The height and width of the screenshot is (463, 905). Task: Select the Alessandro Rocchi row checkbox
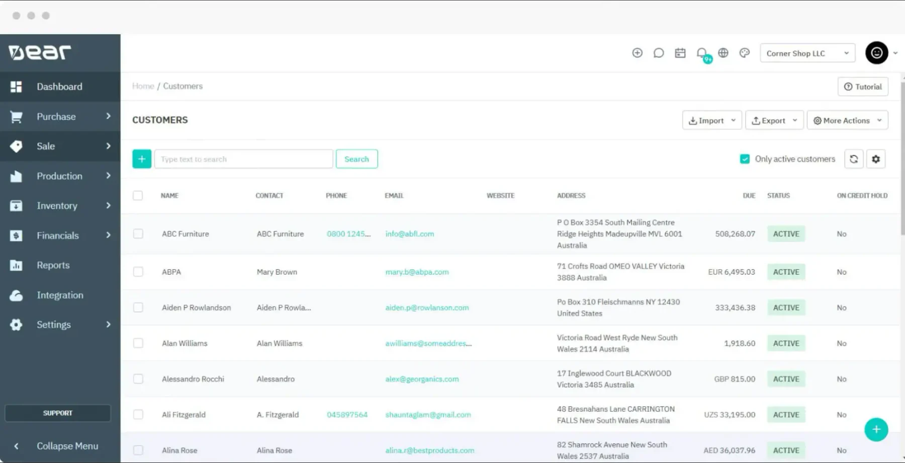(138, 379)
